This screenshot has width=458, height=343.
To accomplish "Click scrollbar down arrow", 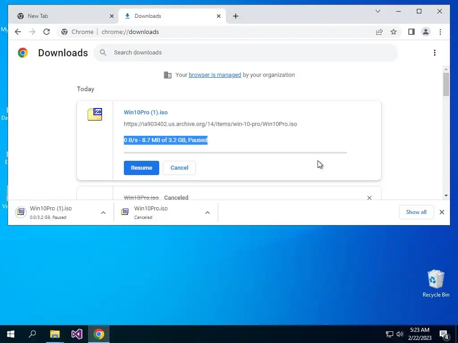I will click(446, 196).
